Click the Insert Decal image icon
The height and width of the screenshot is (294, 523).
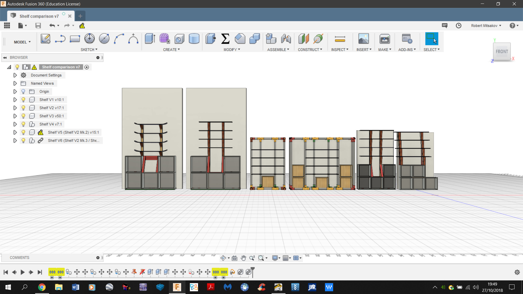tap(364, 39)
